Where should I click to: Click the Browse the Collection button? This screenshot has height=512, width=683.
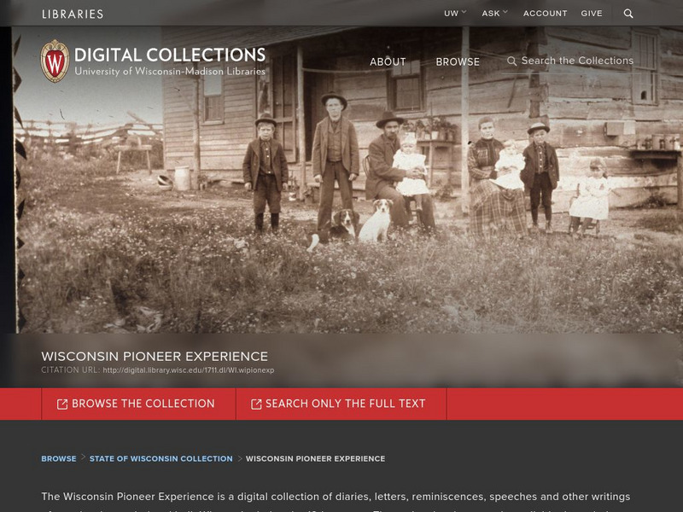138,404
